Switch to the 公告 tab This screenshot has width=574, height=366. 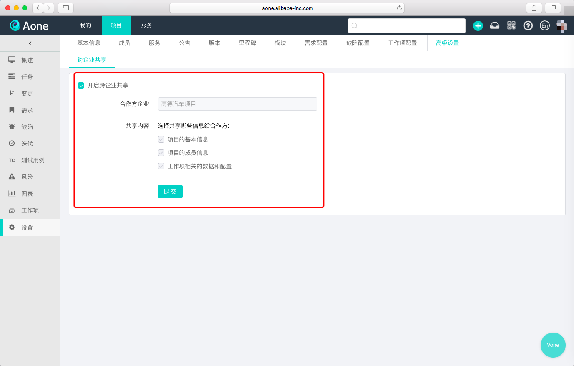point(184,43)
